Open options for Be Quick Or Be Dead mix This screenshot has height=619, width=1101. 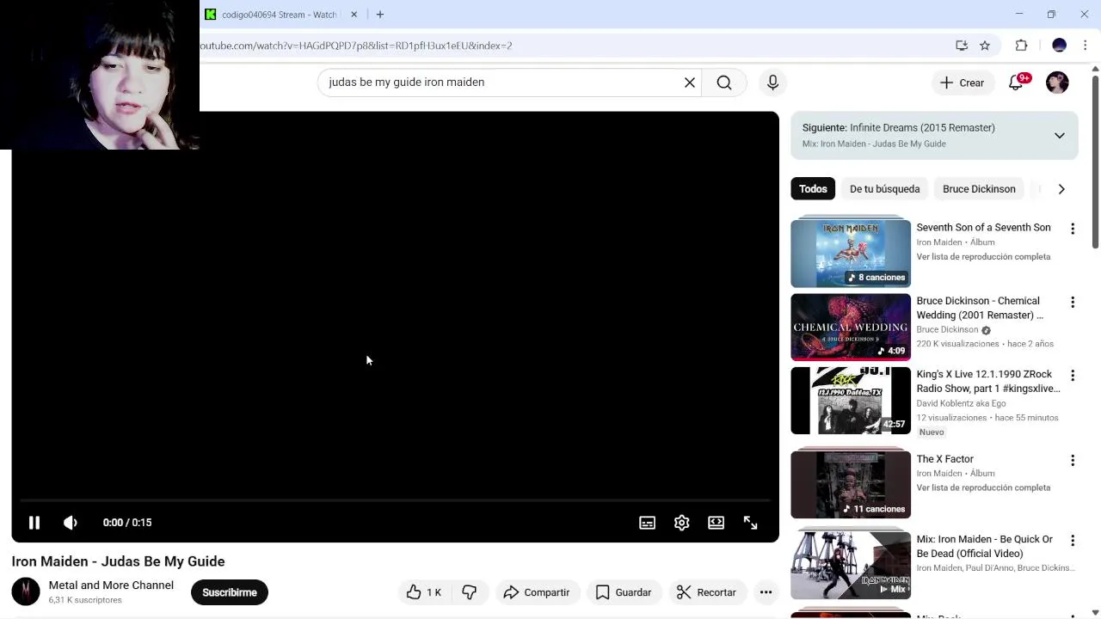(x=1073, y=541)
